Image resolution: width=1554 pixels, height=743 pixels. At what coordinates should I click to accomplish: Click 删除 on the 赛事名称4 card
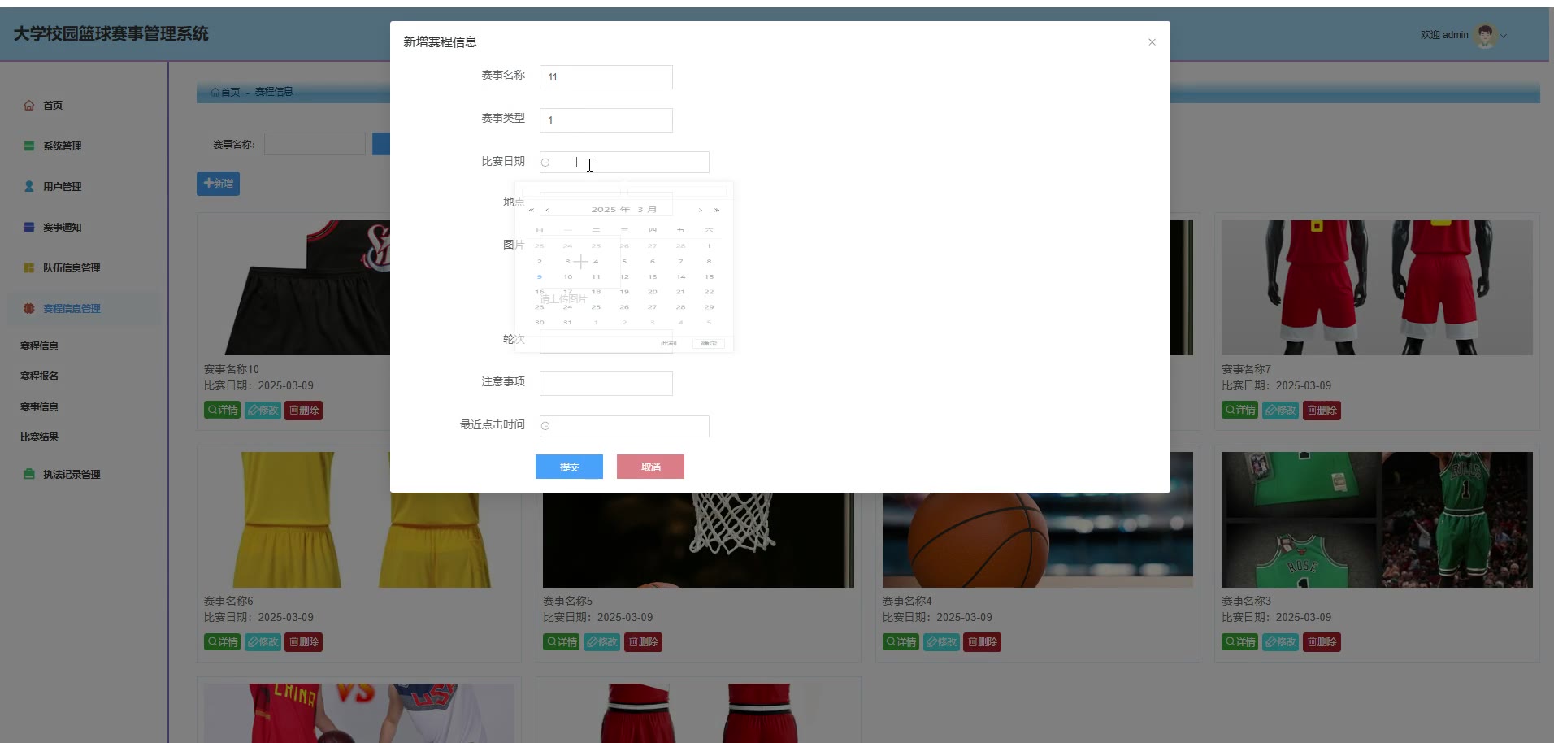point(982,642)
